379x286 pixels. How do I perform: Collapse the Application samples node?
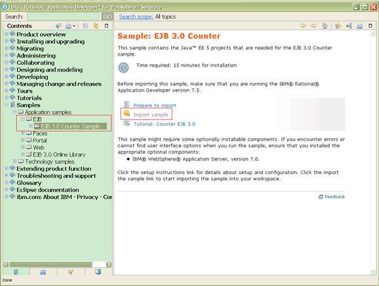14,112
